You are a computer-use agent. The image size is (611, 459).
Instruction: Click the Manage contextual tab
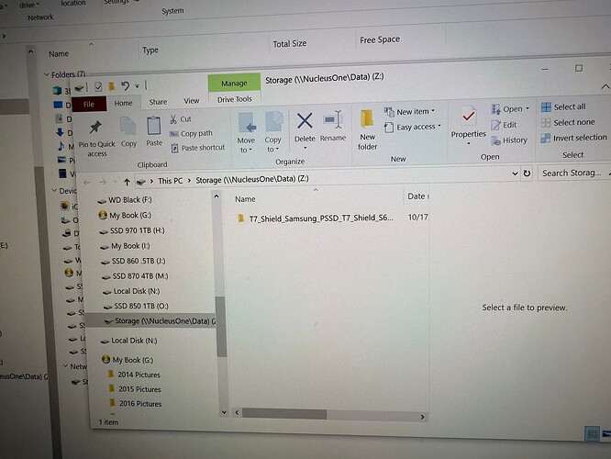click(234, 83)
